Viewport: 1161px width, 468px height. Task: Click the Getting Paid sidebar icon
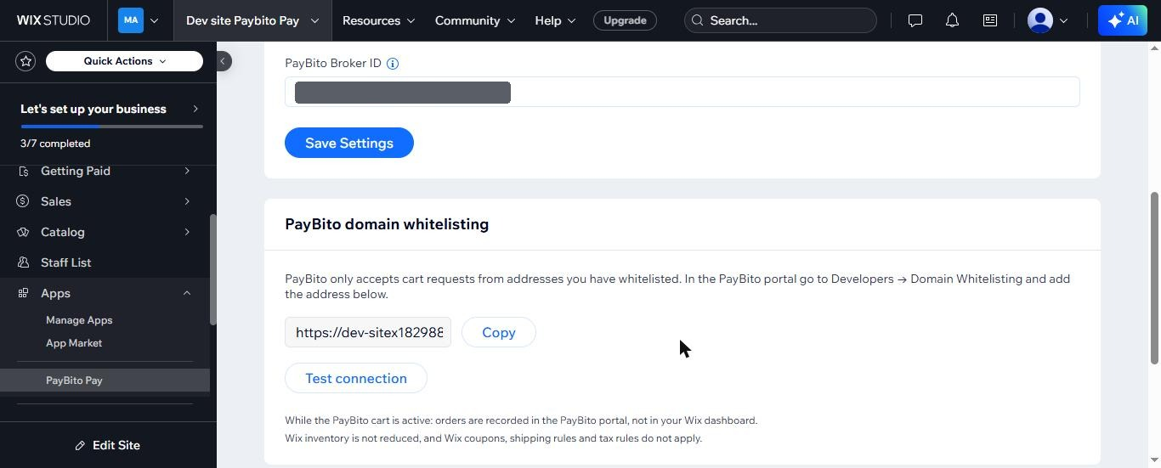pos(23,171)
